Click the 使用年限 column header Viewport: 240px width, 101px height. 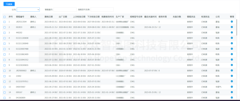coord(163,17)
